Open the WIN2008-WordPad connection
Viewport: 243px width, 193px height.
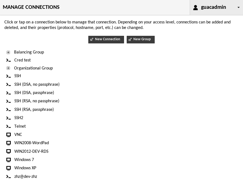[31, 143]
